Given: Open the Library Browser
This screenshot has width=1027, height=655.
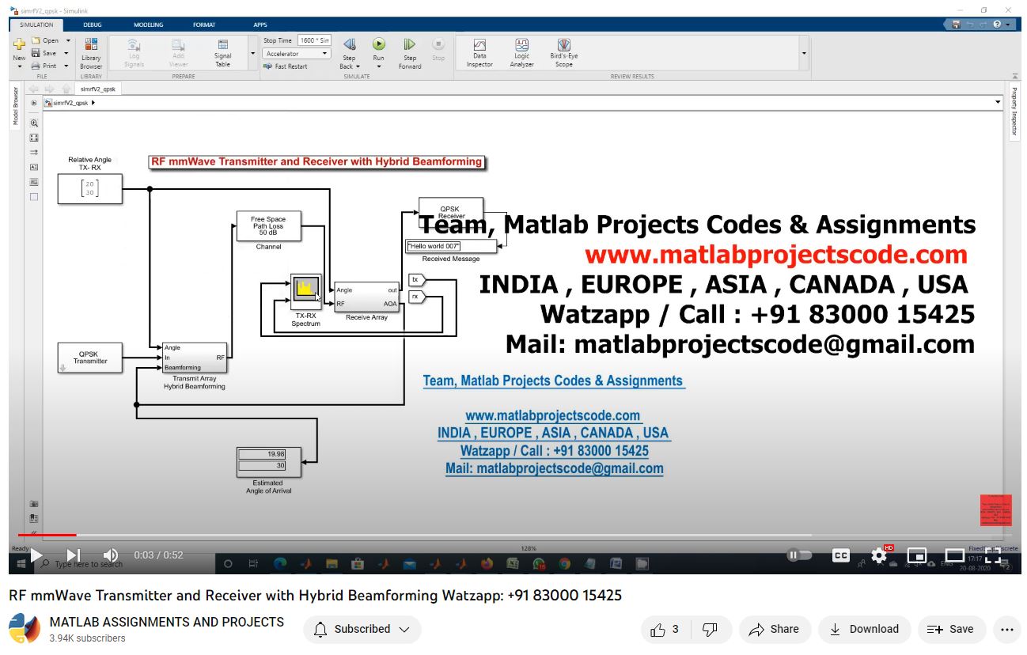Looking at the screenshot, I should 91,46.
